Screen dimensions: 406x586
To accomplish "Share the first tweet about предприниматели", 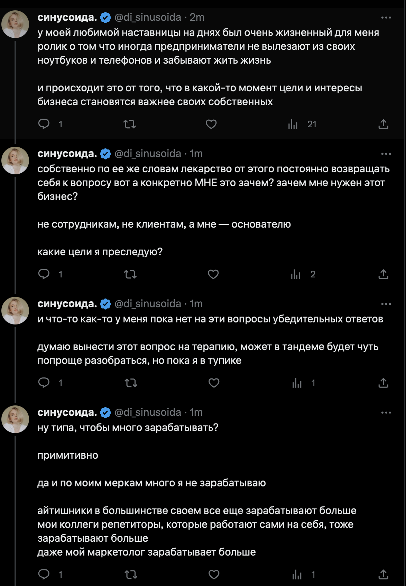I will [x=383, y=124].
